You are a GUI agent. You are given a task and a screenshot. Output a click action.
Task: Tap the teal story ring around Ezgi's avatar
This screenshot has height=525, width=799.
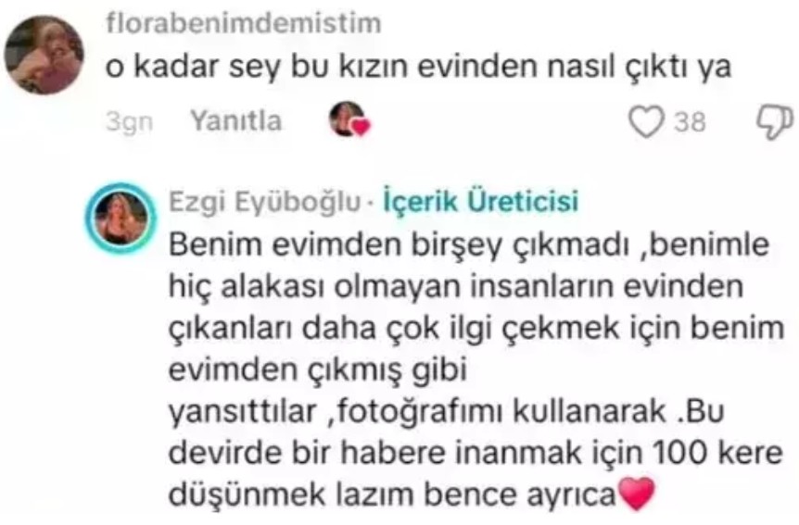[120, 219]
